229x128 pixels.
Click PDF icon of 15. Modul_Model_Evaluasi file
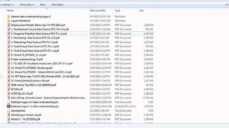(x=9, y=81)
